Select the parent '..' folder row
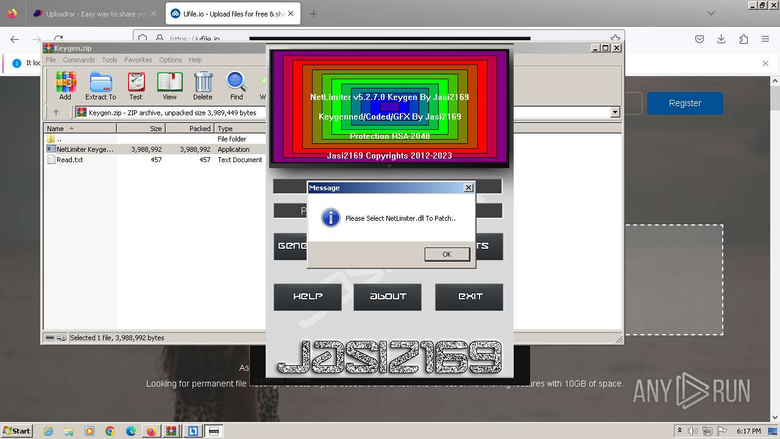 point(155,139)
